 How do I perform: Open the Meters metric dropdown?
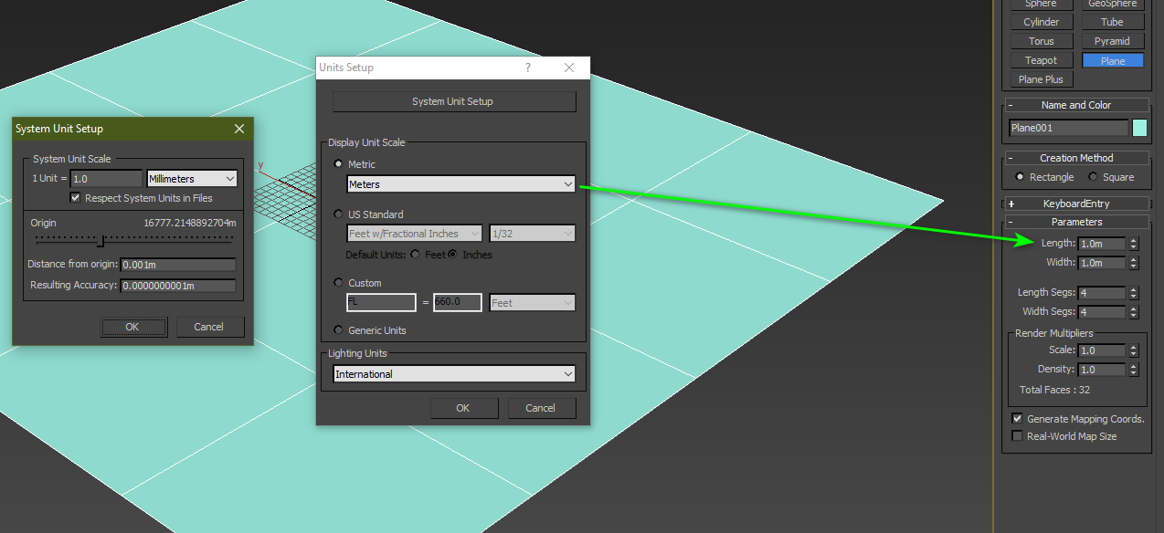(x=461, y=184)
